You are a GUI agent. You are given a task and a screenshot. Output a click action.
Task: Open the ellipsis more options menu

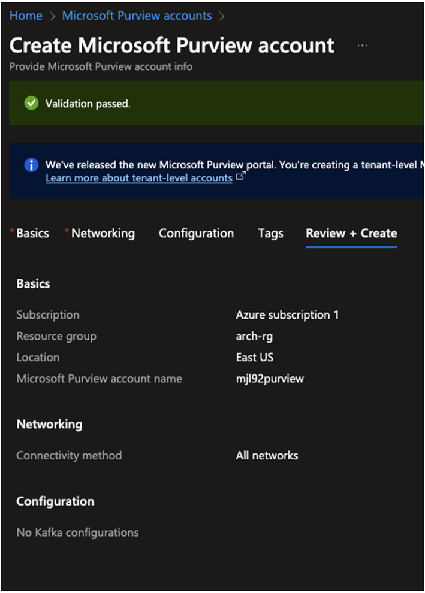362,46
